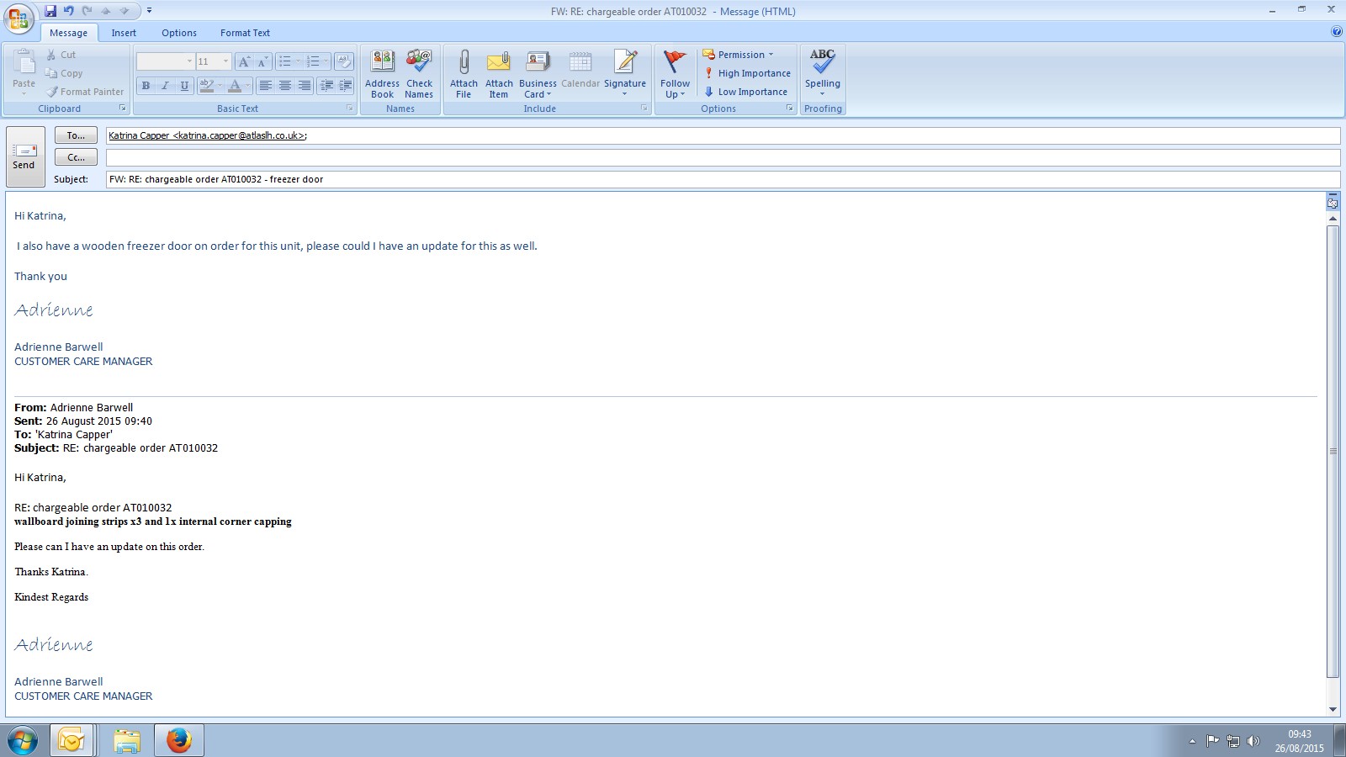Open the Clipboard group dialog launcher

[123, 109]
